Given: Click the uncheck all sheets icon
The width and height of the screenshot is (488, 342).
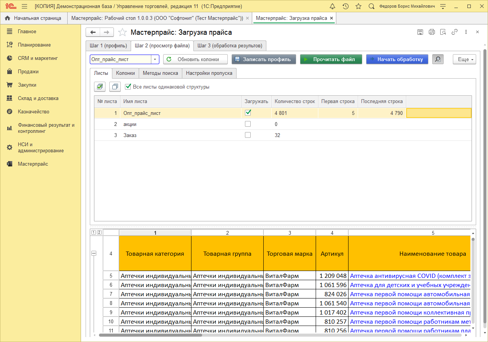Looking at the screenshot, I should click(x=115, y=87).
